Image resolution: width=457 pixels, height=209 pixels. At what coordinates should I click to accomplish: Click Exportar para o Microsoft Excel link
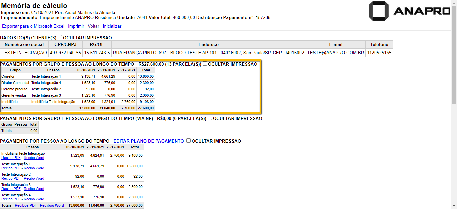pyautogui.click(x=33, y=26)
